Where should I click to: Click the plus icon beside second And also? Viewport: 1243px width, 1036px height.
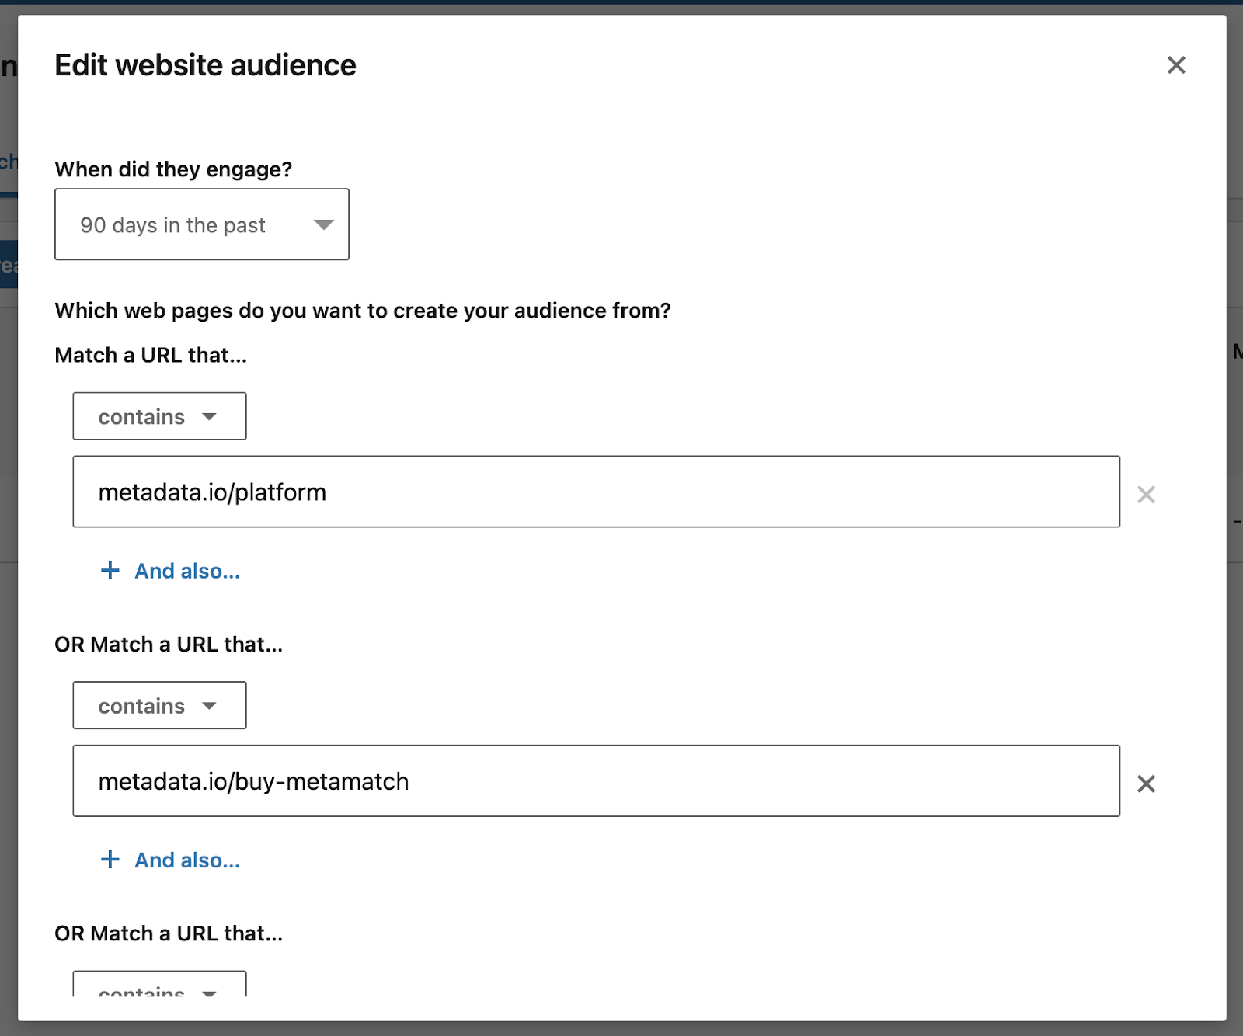[110, 860]
